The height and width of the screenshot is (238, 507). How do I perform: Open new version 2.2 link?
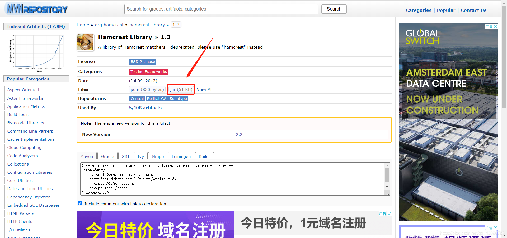point(239,134)
